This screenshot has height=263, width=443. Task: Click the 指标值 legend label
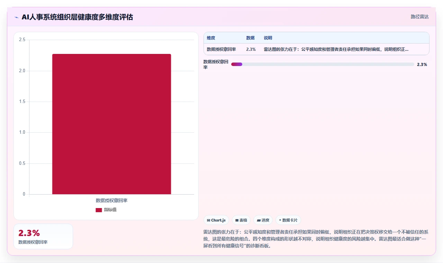click(x=110, y=210)
